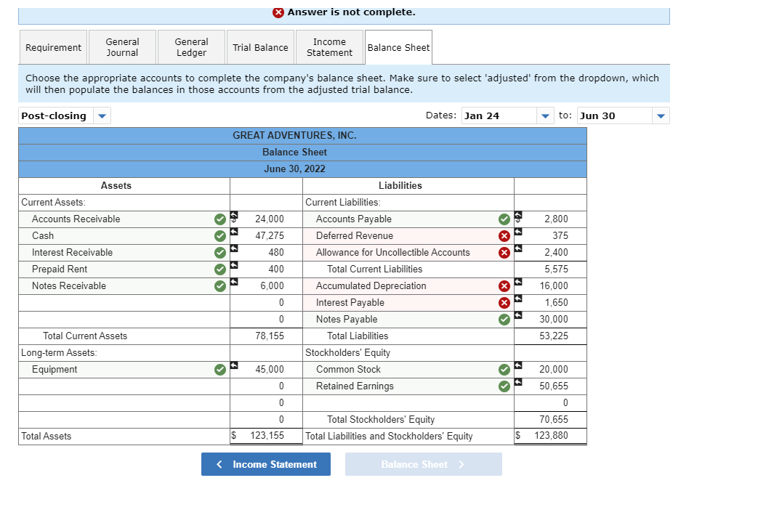The width and height of the screenshot is (766, 515).
Task: Select the Cash account cell
Action: (x=124, y=236)
